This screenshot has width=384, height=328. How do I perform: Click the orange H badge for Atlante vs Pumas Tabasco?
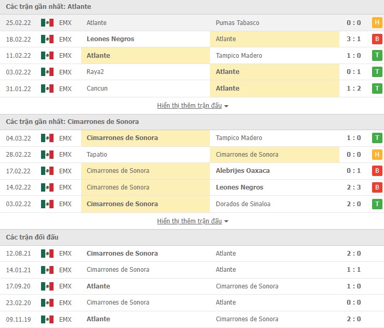tap(377, 23)
